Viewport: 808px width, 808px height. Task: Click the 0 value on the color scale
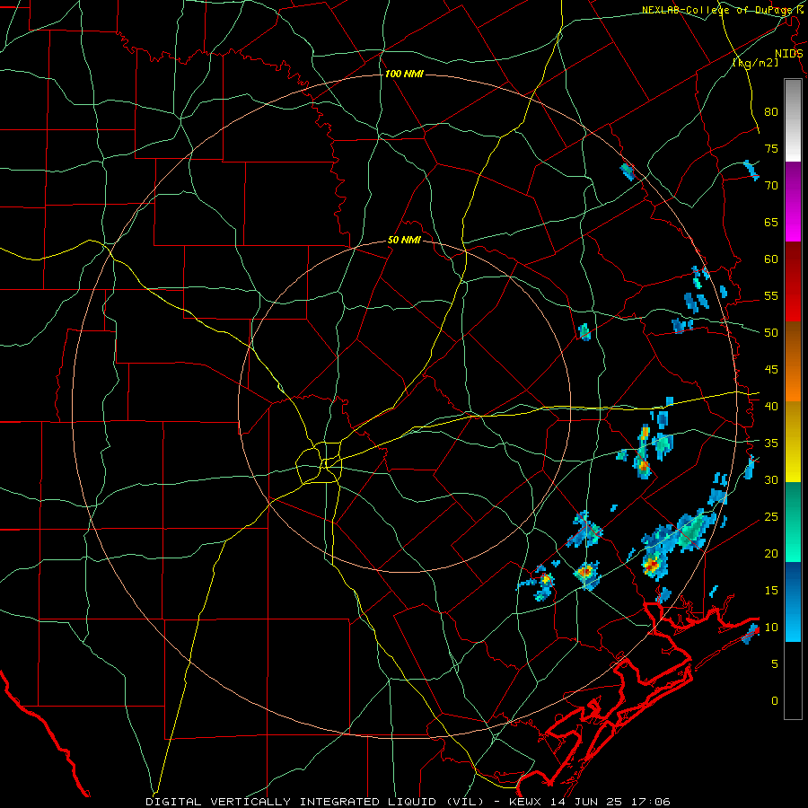(x=775, y=701)
